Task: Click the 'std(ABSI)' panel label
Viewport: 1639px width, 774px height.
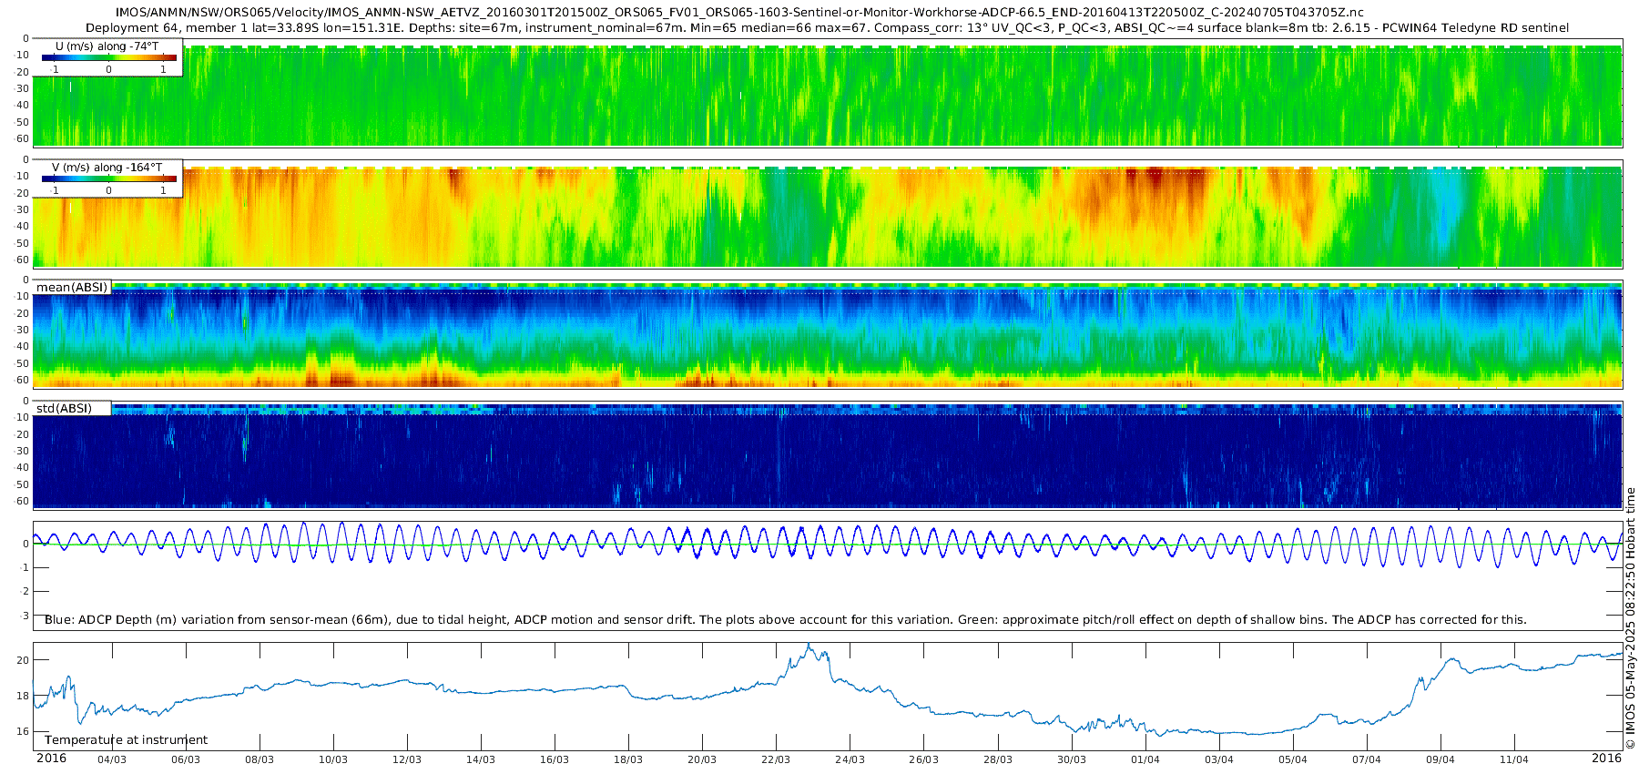Action: 64,408
